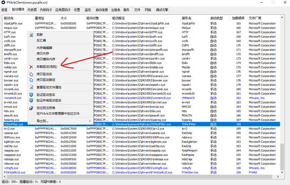Click the verify driver signature shield icon
This screenshot has width=290, height=185.
pos(31,95)
